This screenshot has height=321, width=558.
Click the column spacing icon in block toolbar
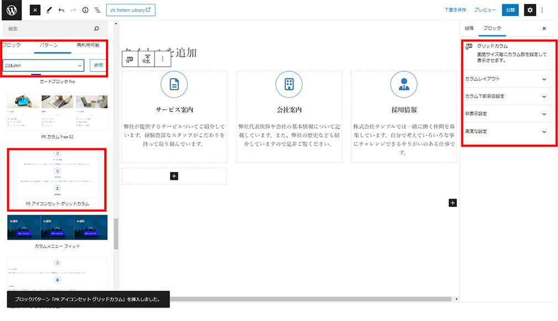(x=145, y=59)
